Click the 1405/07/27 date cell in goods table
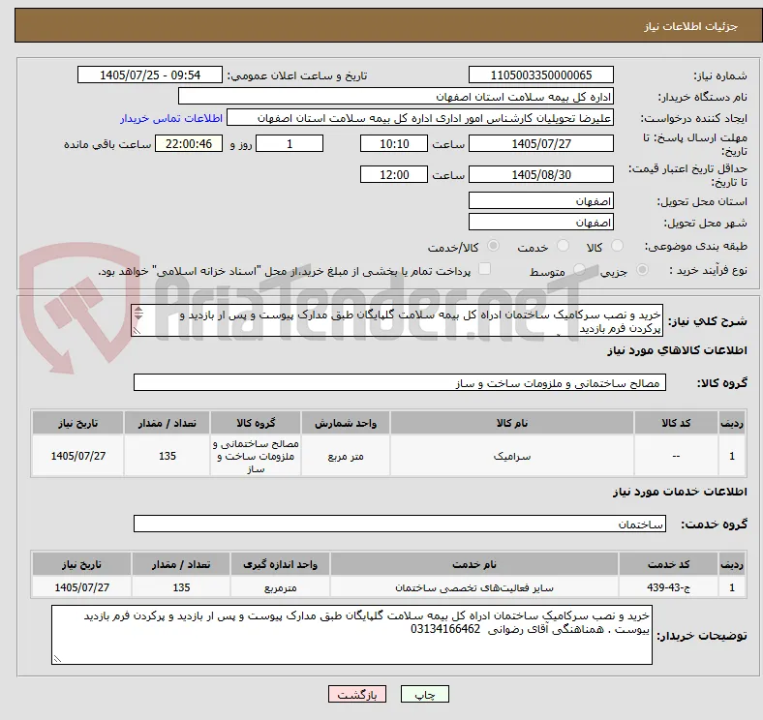The image size is (763, 720). pos(77,456)
